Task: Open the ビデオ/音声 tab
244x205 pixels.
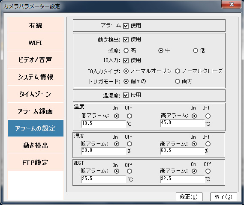Action: point(36,60)
